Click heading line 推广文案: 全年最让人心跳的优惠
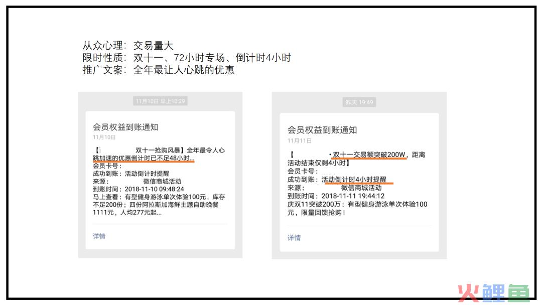Viewport: 542px width, 305px height. point(158,70)
